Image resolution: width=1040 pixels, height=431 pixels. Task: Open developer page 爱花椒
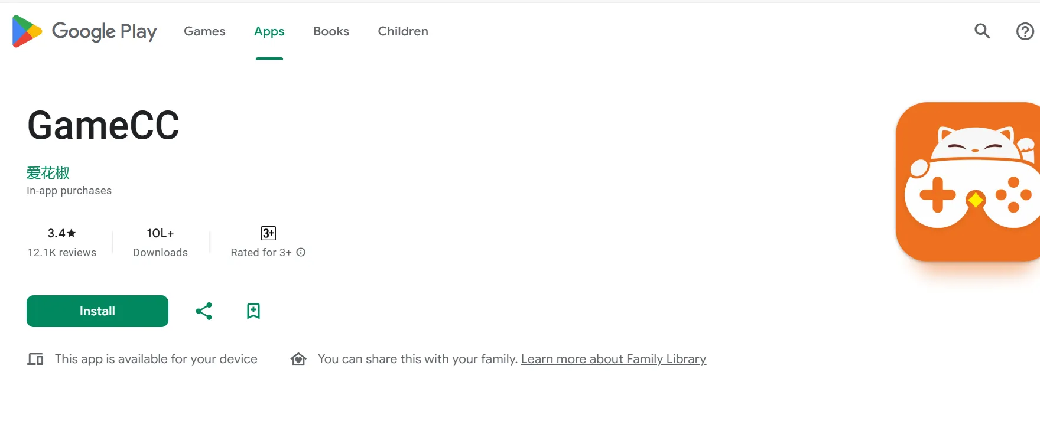48,173
